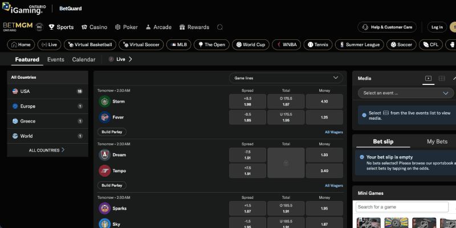Go to Home sports pill
456x228 pixels.
pos(21,45)
